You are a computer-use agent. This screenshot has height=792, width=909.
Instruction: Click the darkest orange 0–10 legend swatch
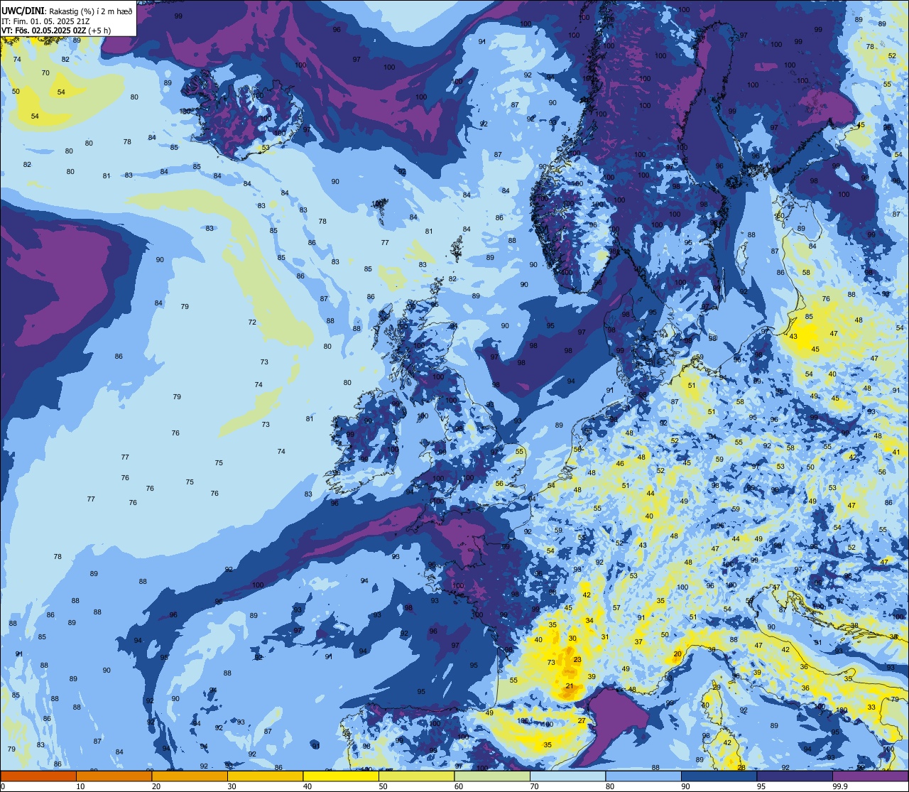pos(38,776)
